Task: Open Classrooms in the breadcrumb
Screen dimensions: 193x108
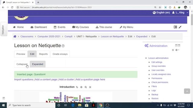Action: 27,37
